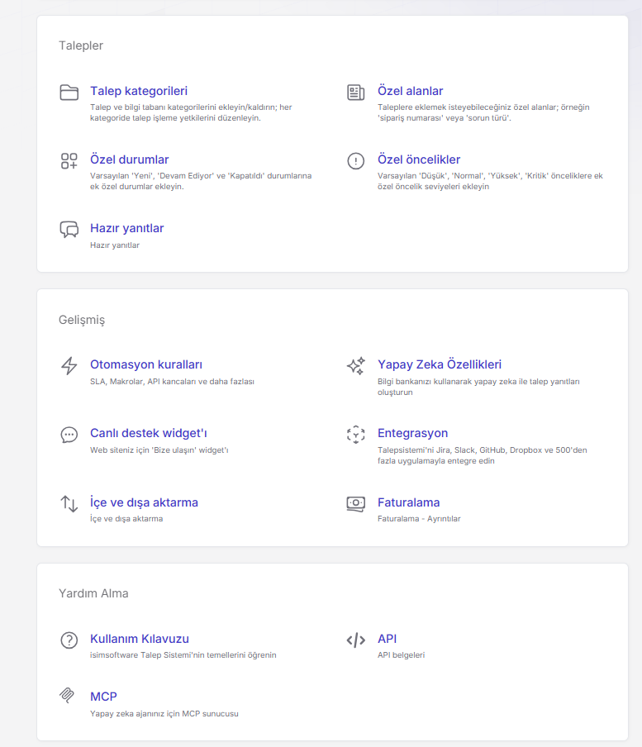Click text 'API belgeleri'
Screen dimensions: 642x747
pos(401,655)
